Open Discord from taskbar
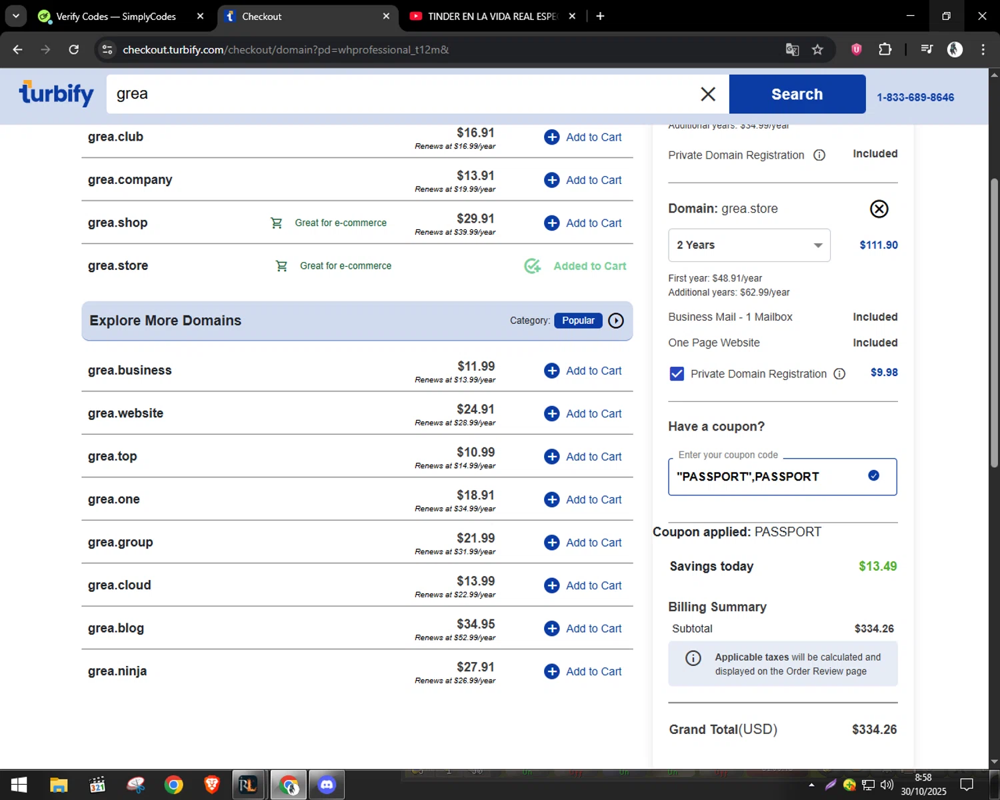This screenshot has height=800, width=1000. (327, 785)
